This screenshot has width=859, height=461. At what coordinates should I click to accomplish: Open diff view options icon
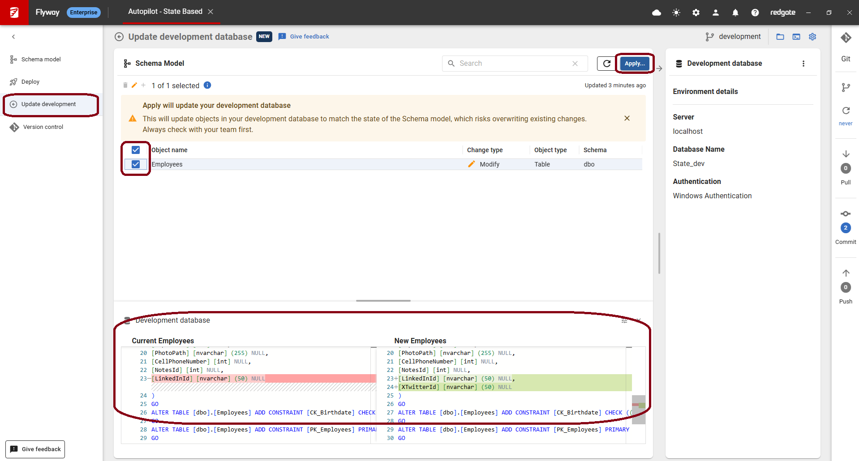[x=624, y=320]
